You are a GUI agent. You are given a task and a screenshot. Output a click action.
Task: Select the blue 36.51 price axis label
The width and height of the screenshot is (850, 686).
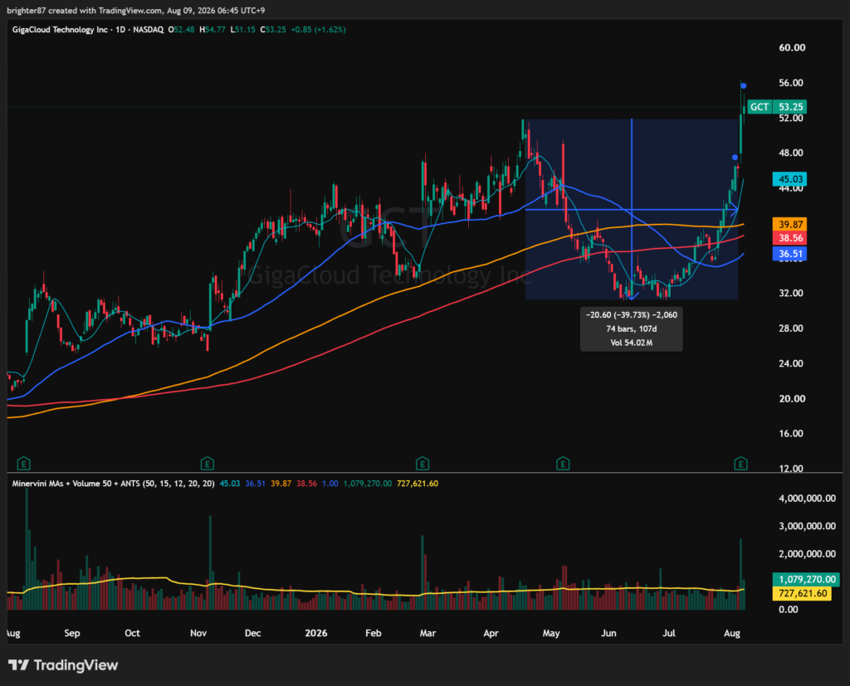790,254
